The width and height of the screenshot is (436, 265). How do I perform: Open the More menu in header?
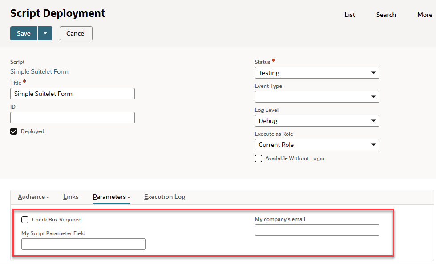click(424, 15)
